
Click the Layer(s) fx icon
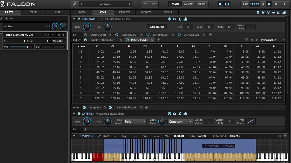(x=174, y=114)
